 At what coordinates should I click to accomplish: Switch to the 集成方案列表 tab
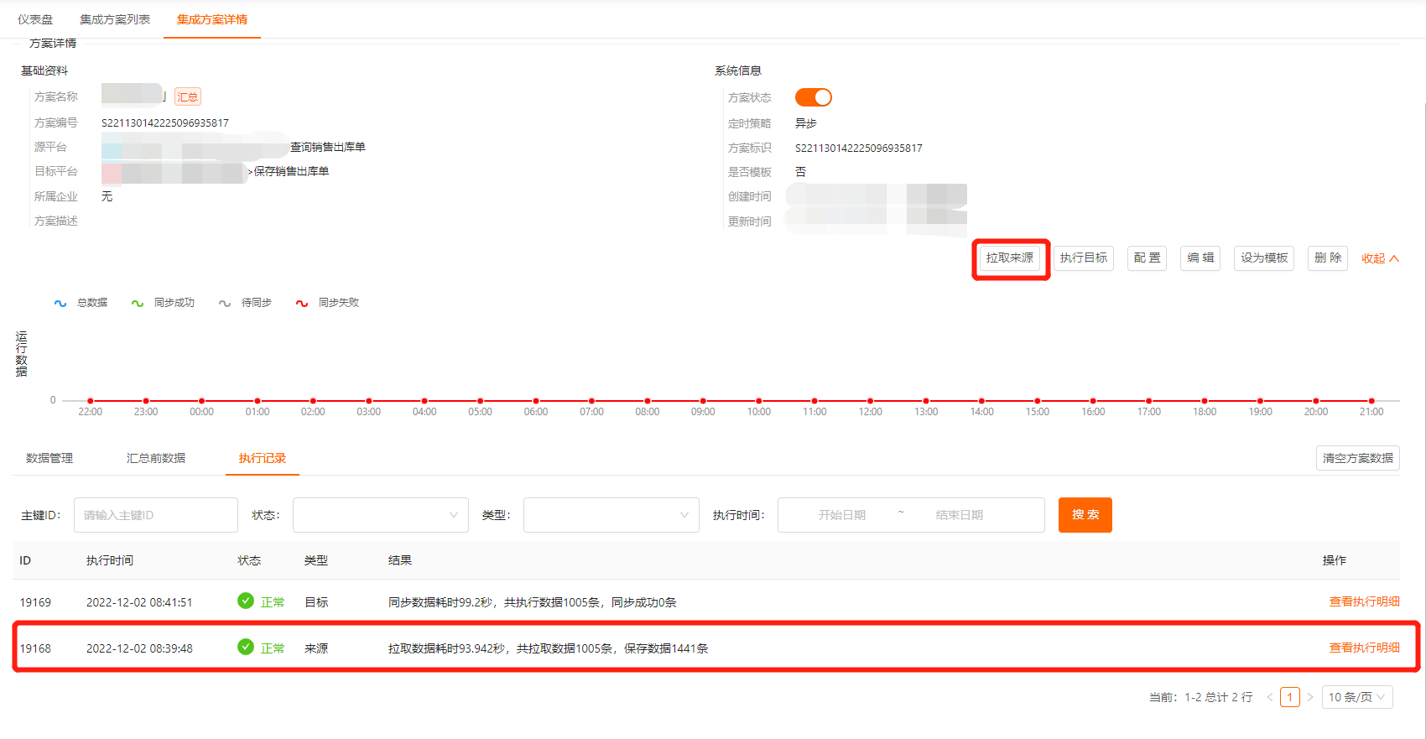point(115,19)
